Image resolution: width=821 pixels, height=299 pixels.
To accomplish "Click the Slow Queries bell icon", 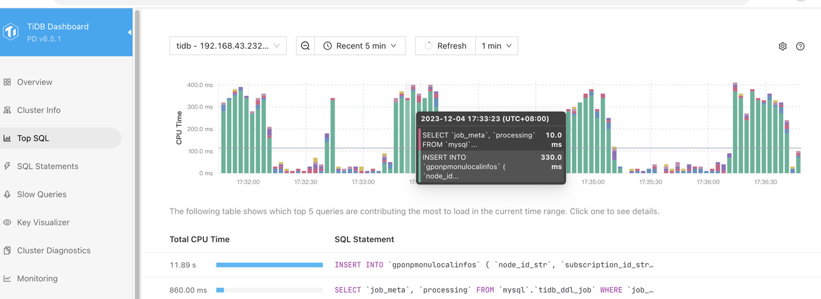I will pos(8,194).
